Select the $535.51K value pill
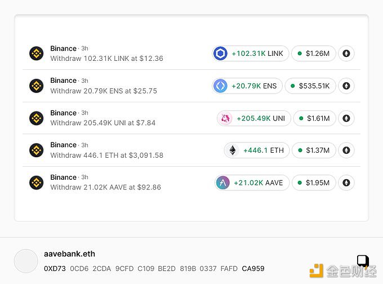383x284 pixels. click(310, 86)
